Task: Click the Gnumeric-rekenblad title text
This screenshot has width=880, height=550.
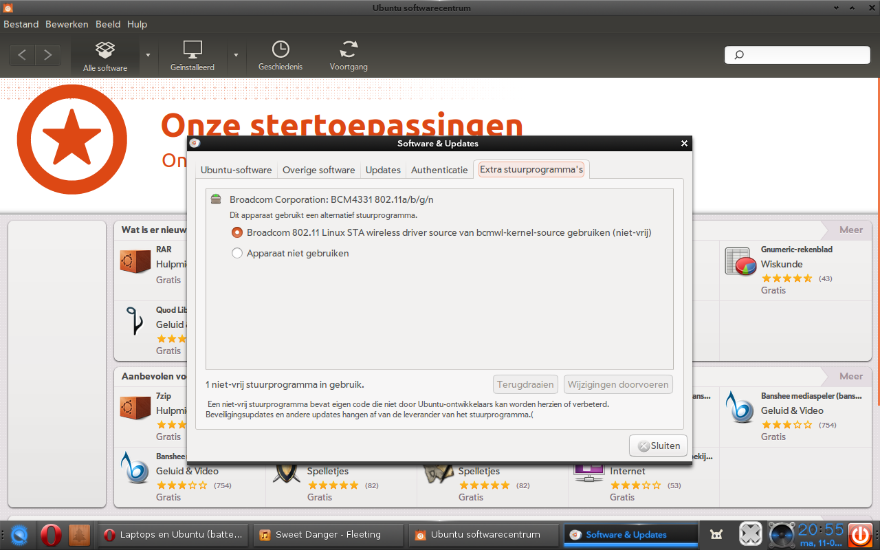Action: pos(797,250)
